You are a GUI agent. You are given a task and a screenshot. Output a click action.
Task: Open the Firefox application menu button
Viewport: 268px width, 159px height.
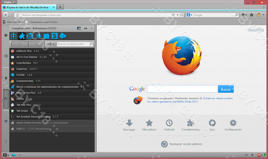[9, 2]
